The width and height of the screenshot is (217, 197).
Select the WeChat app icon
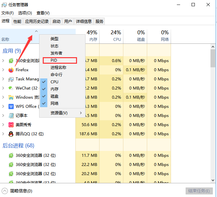point(11,88)
